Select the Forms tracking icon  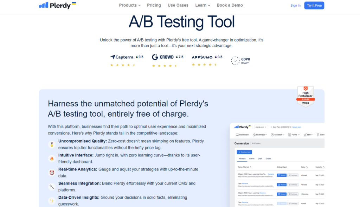point(289,135)
